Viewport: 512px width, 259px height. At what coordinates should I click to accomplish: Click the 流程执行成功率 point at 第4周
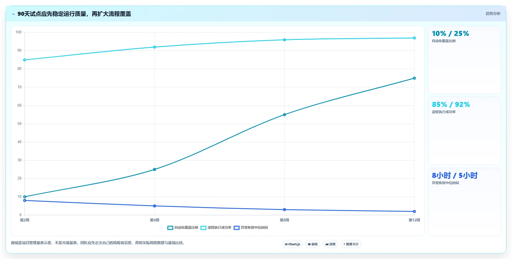pos(155,47)
